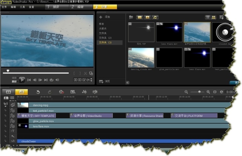This screenshot has height=156, width=242.
Task: Select the 样本 library folder
Action: (101, 24)
